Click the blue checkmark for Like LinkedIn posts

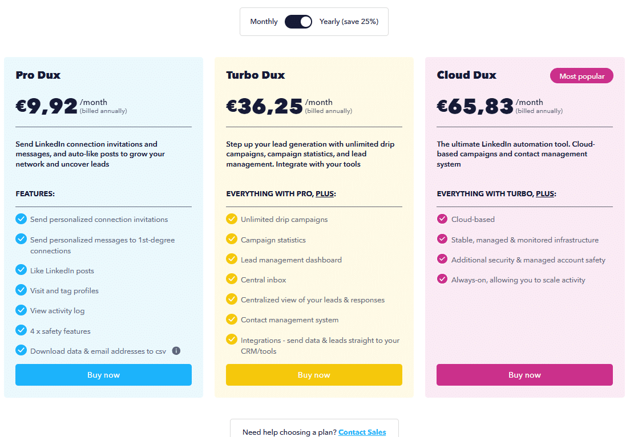tap(21, 270)
